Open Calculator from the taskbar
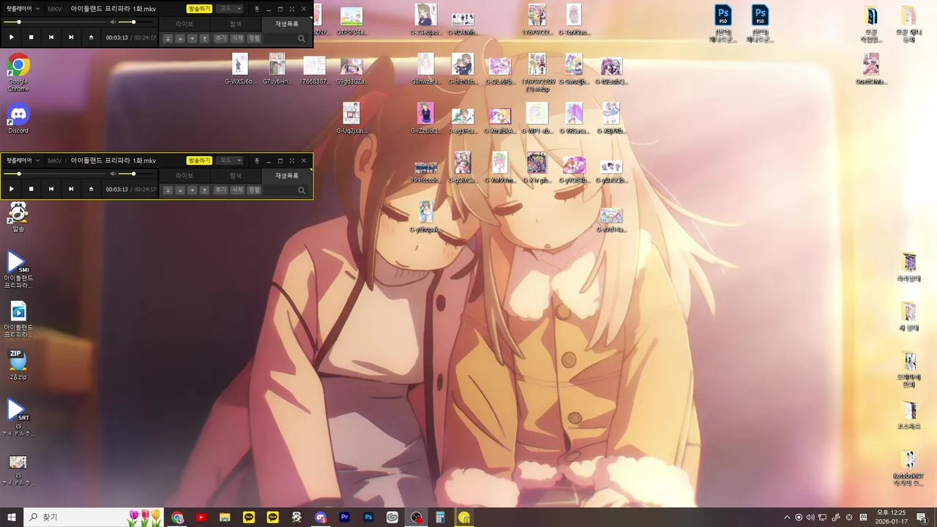 (440, 517)
